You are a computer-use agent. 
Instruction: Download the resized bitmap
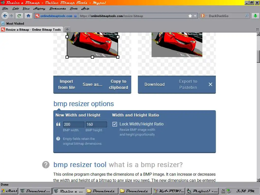click(155, 84)
